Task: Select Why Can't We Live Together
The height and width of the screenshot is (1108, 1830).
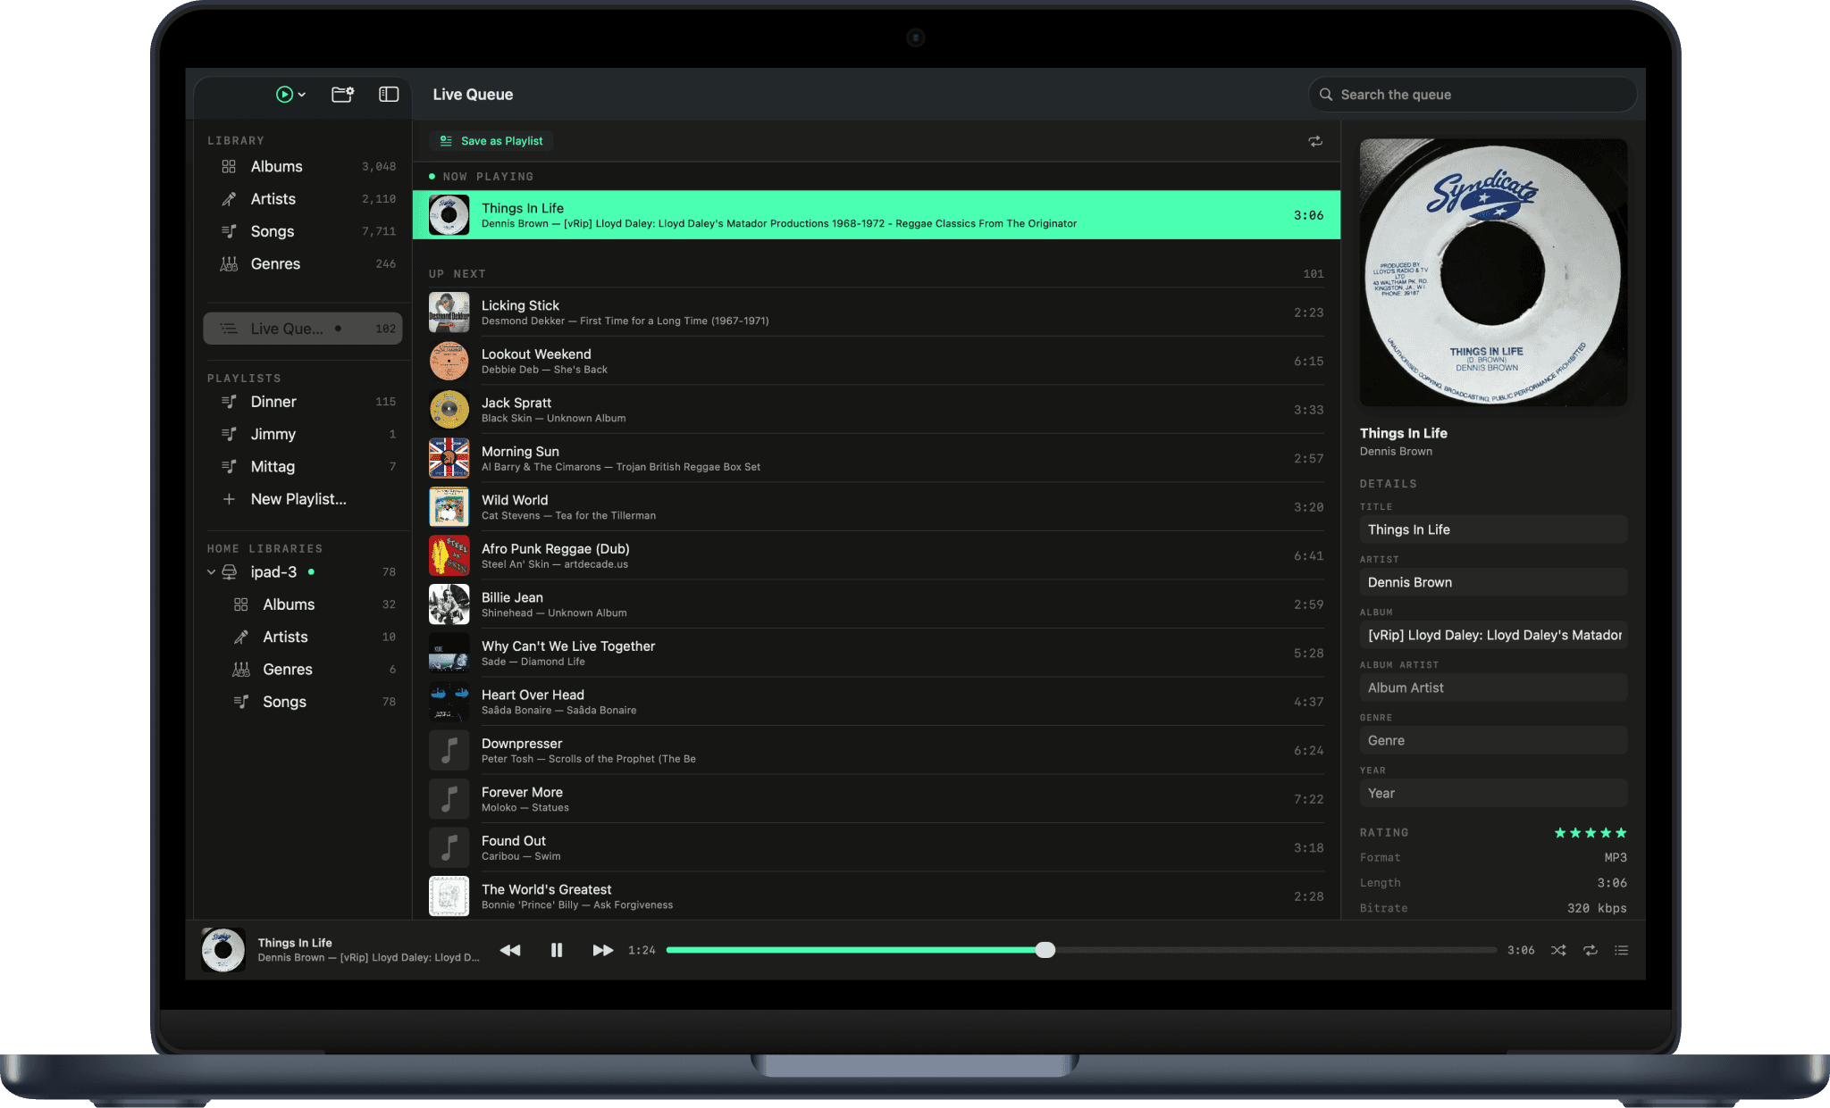Action: [x=877, y=654]
